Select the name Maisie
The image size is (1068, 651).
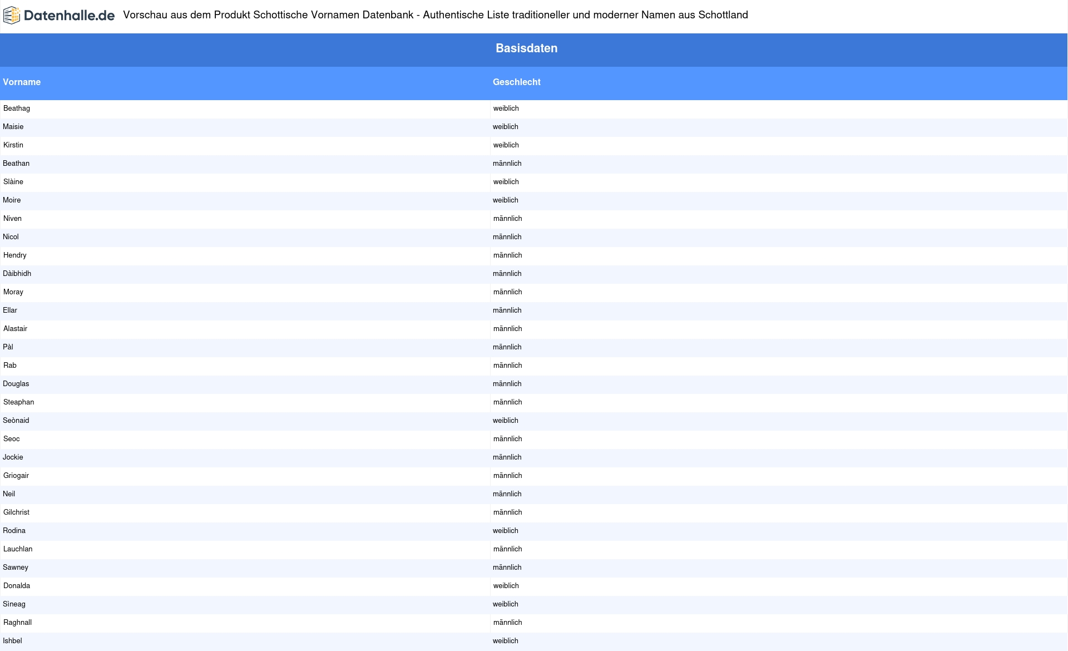click(13, 127)
